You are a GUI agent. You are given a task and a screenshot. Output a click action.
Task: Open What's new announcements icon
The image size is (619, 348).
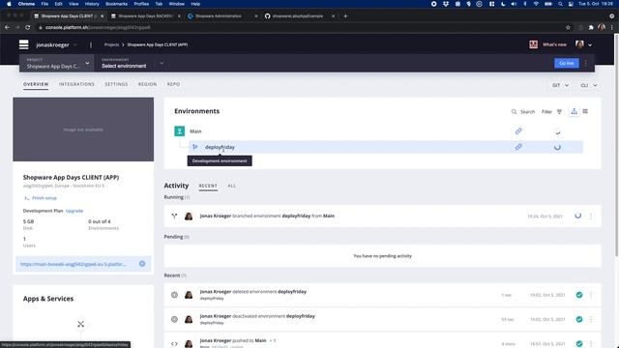[x=533, y=44]
